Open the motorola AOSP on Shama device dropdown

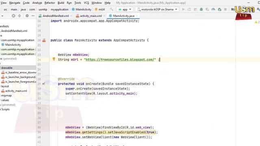(x=157, y=9)
